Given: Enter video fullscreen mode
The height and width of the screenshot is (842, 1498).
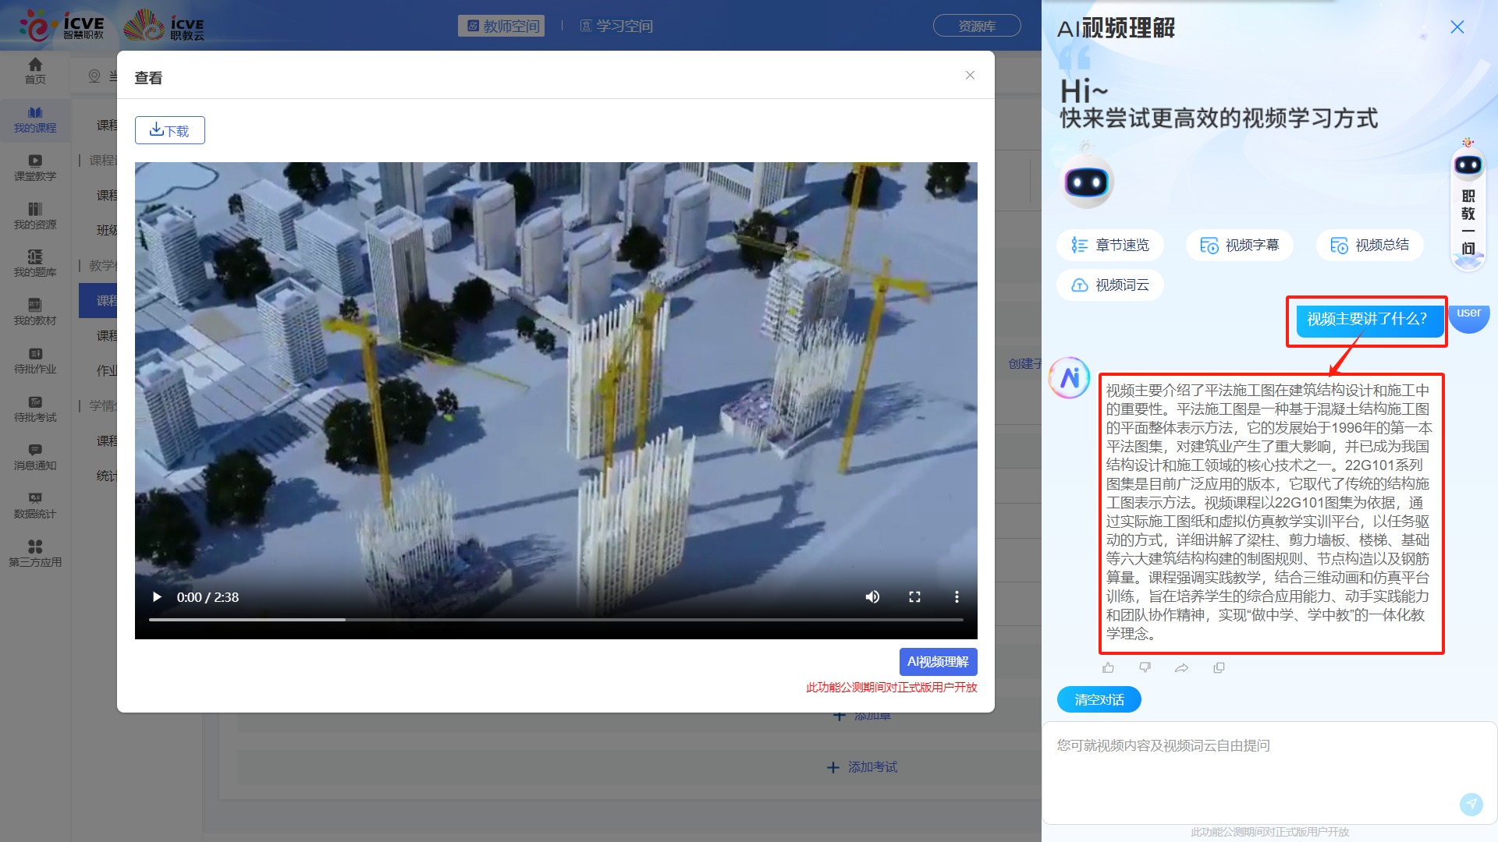Looking at the screenshot, I should coord(914,597).
